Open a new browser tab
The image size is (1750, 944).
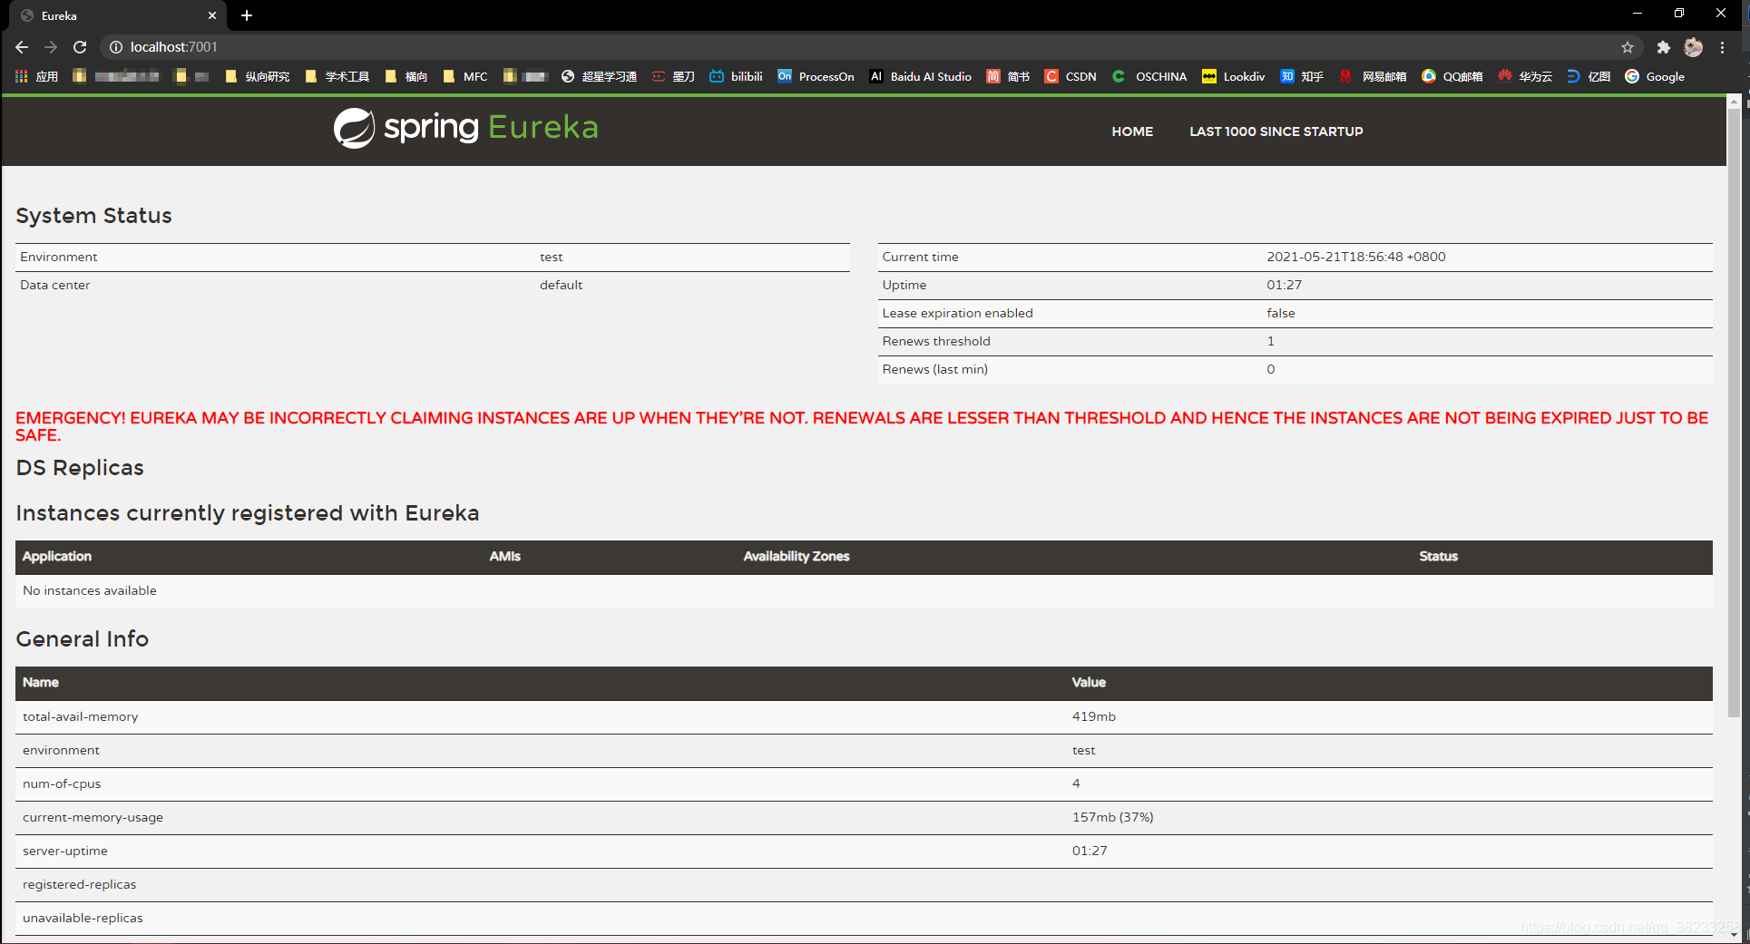[x=247, y=15]
